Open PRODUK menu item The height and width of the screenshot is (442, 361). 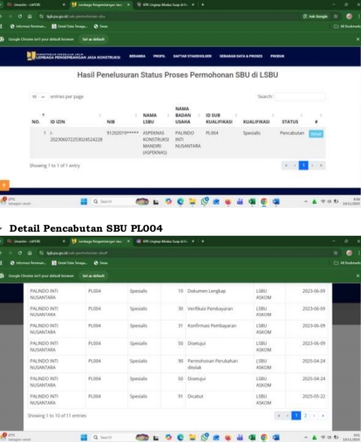click(278, 56)
